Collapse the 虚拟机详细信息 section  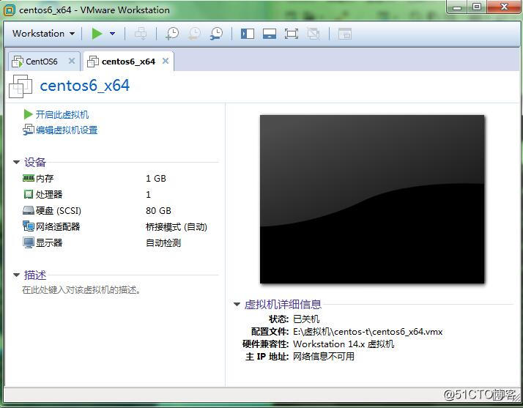[x=237, y=304]
